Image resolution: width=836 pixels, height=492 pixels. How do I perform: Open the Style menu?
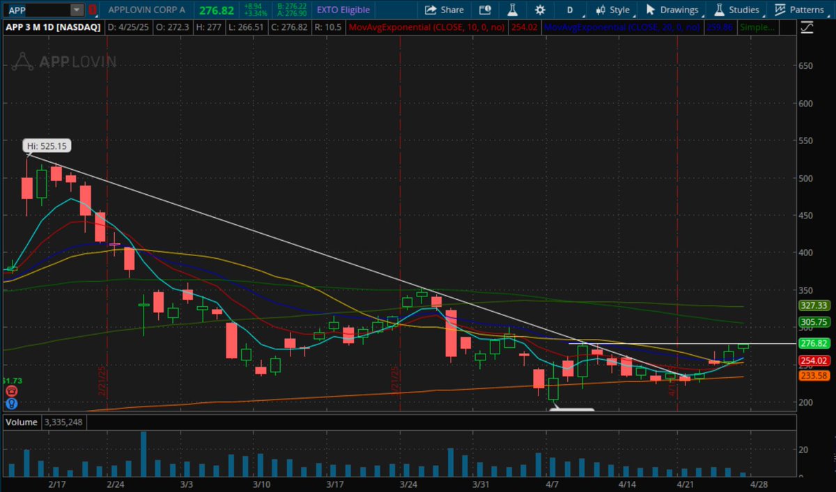(613, 10)
